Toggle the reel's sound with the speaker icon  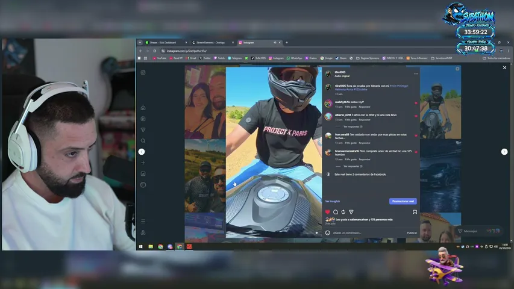[x=317, y=232]
